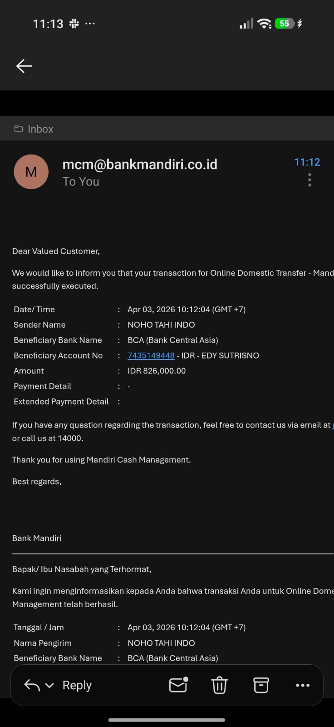Open more actions horizontal three dots

pyautogui.click(x=303, y=685)
